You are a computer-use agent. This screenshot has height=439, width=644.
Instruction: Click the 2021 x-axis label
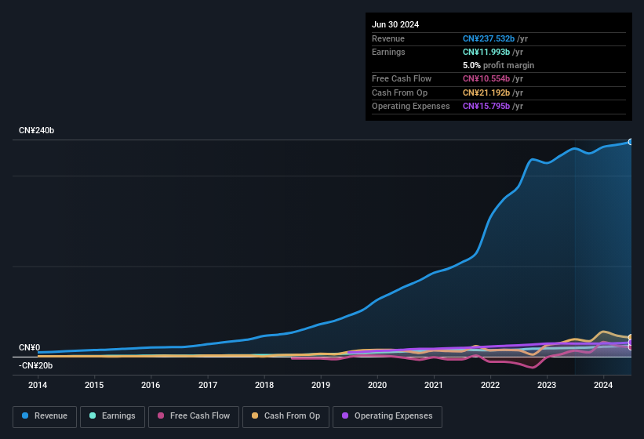pyautogui.click(x=434, y=385)
